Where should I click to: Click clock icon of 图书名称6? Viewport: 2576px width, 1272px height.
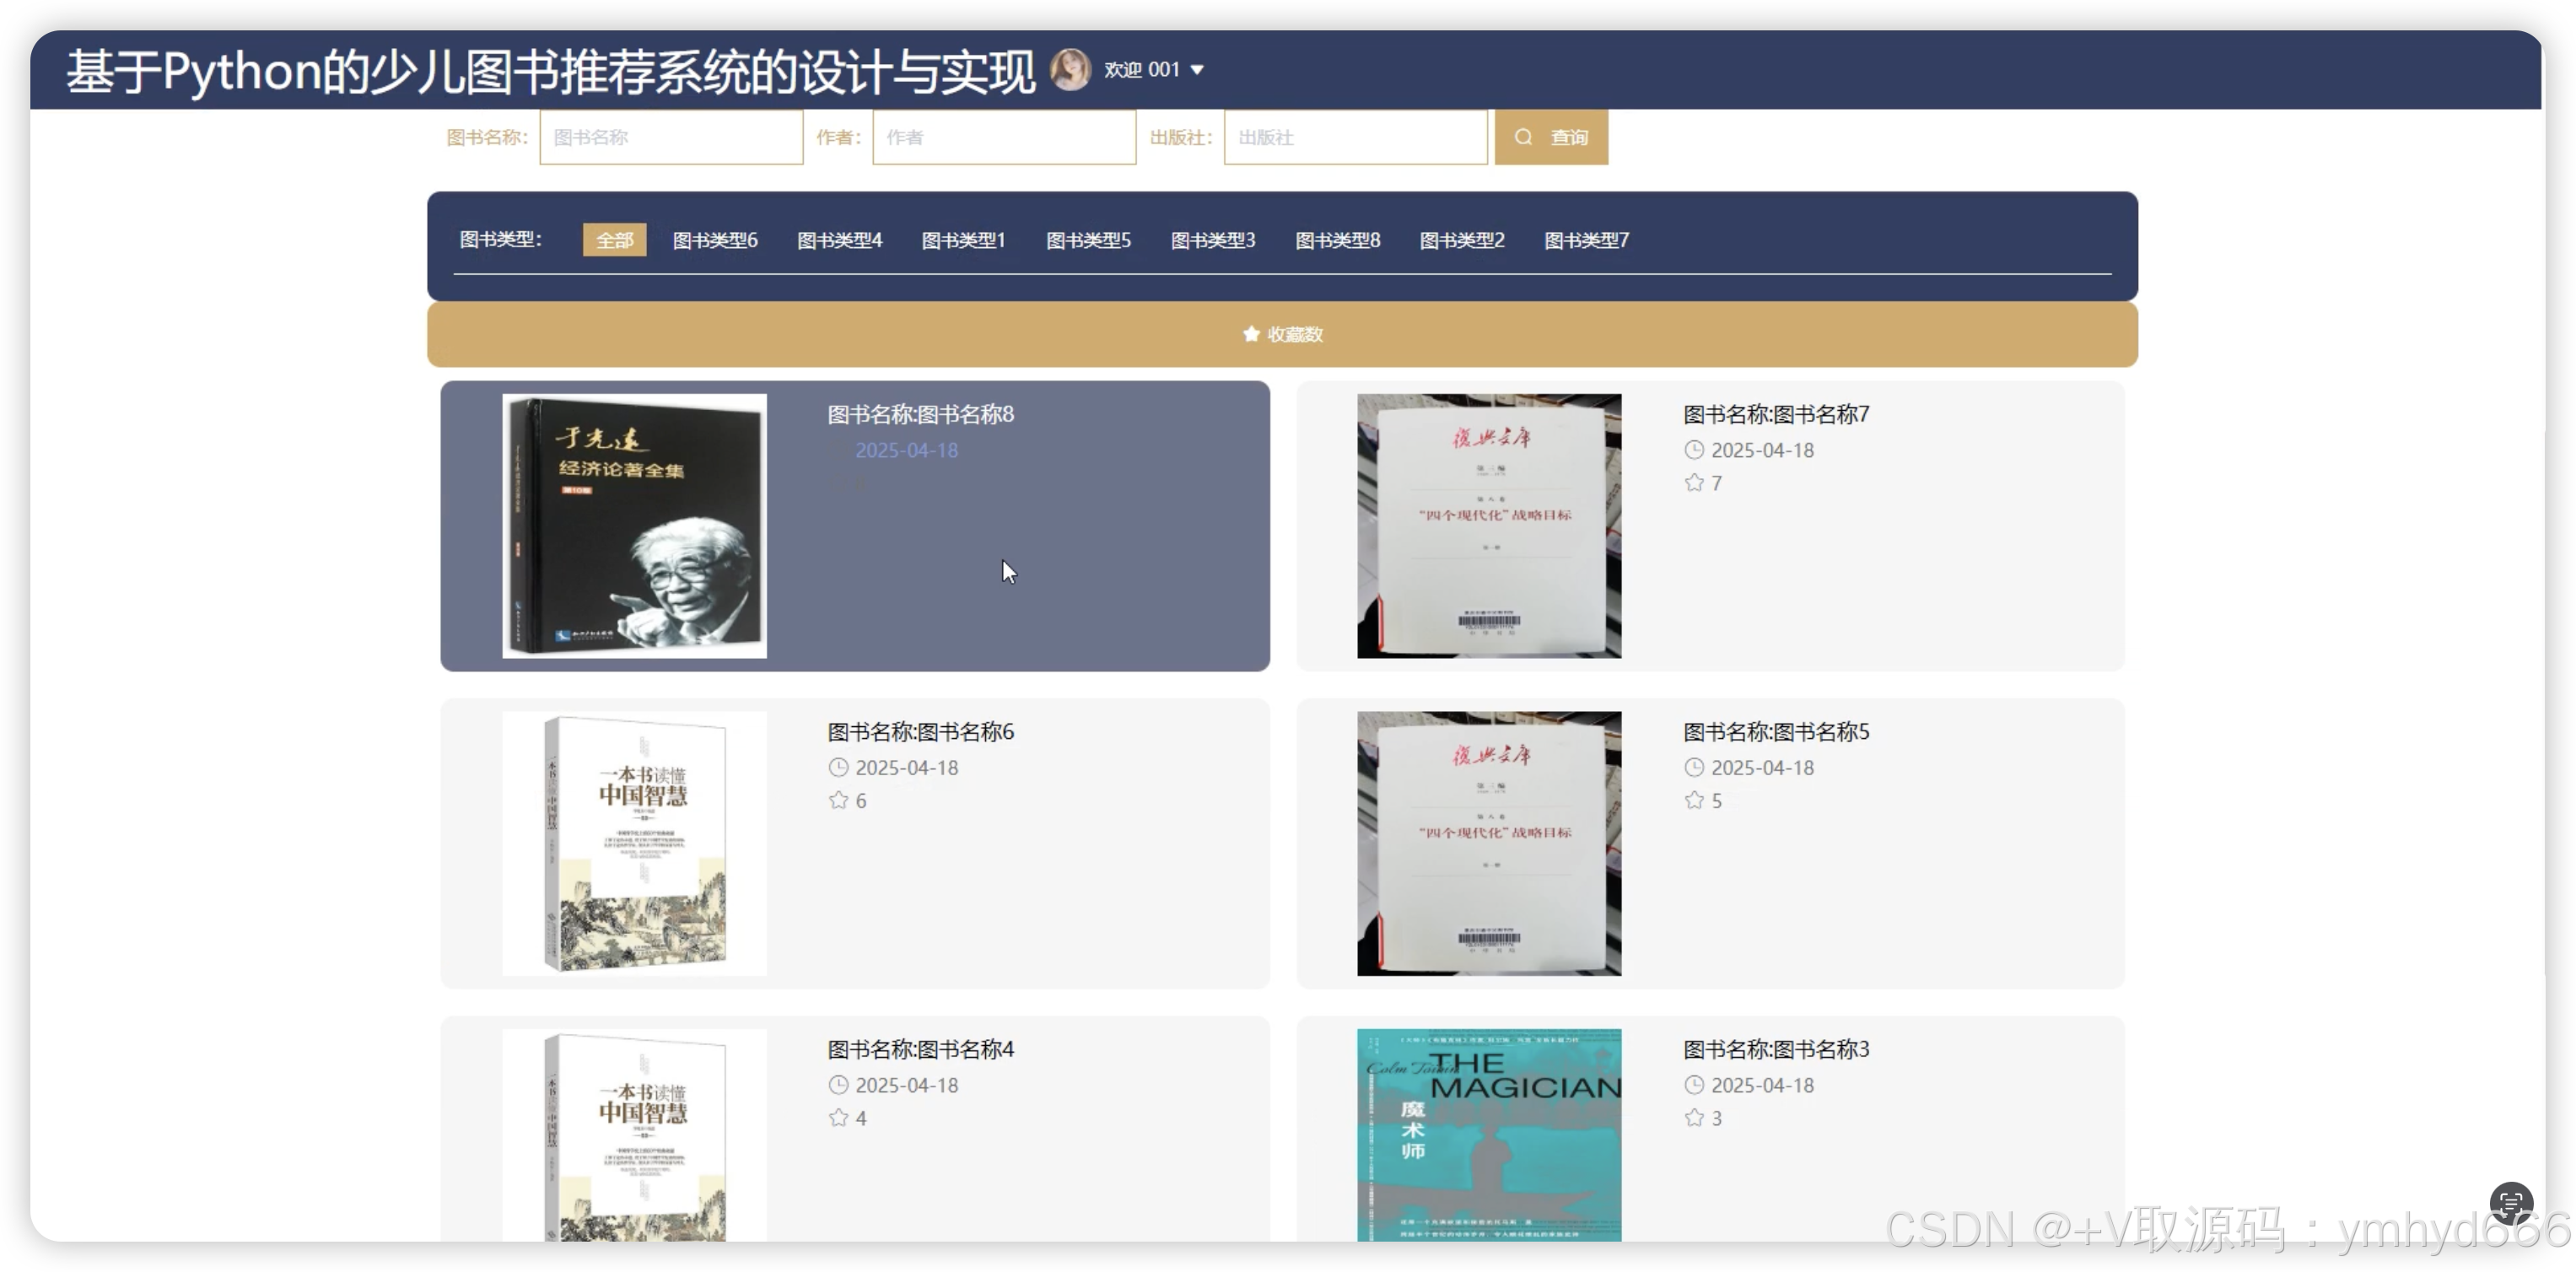838,767
